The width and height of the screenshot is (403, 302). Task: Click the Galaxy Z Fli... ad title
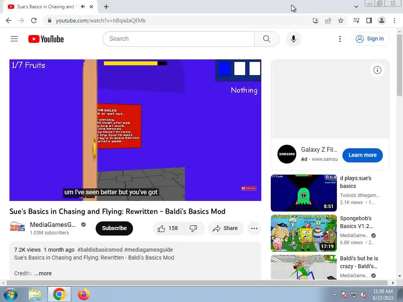319,150
